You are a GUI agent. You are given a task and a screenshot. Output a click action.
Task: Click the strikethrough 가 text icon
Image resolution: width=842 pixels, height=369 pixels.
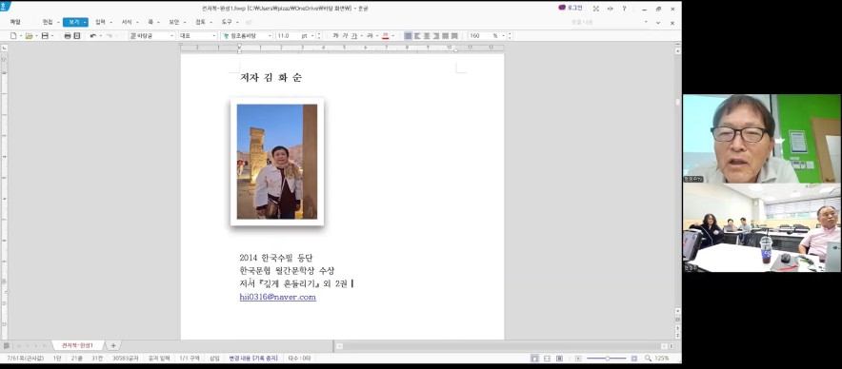[370, 36]
